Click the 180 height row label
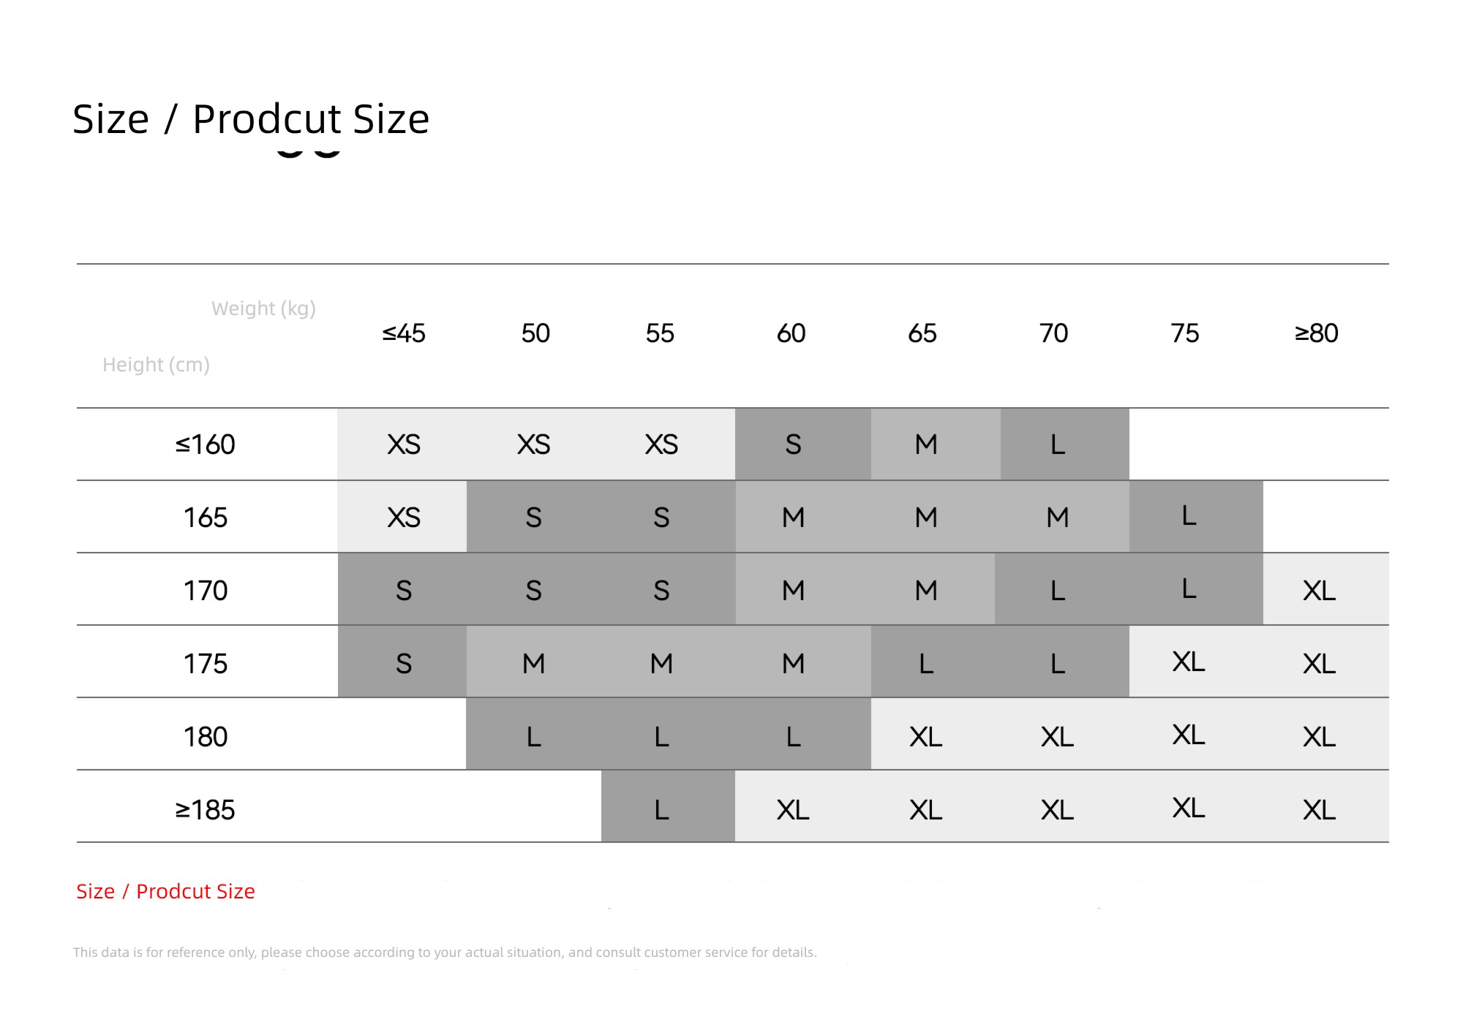1463x1011 pixels. [206, 737]
